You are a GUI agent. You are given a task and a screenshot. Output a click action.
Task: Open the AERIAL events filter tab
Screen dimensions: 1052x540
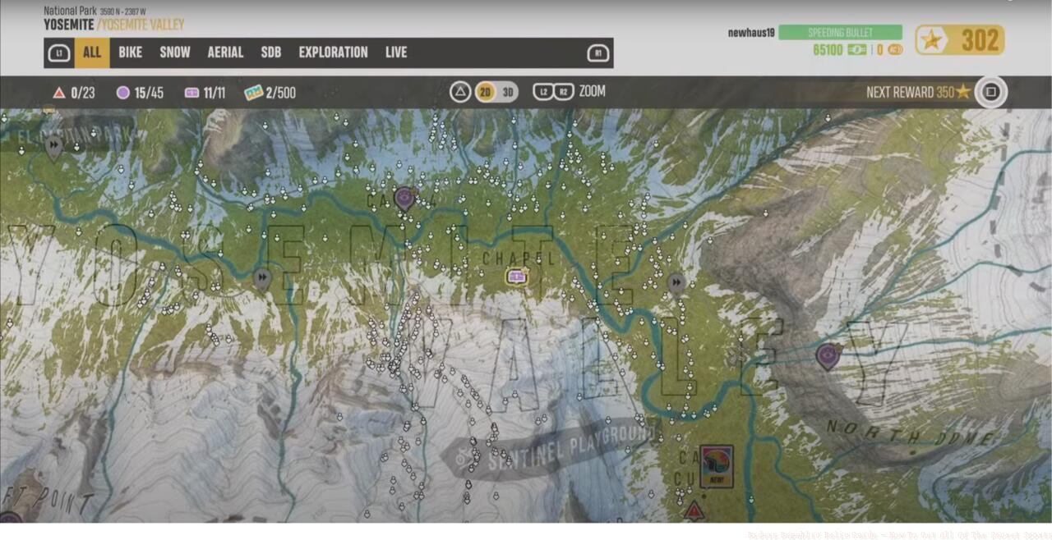coord(225,53)
